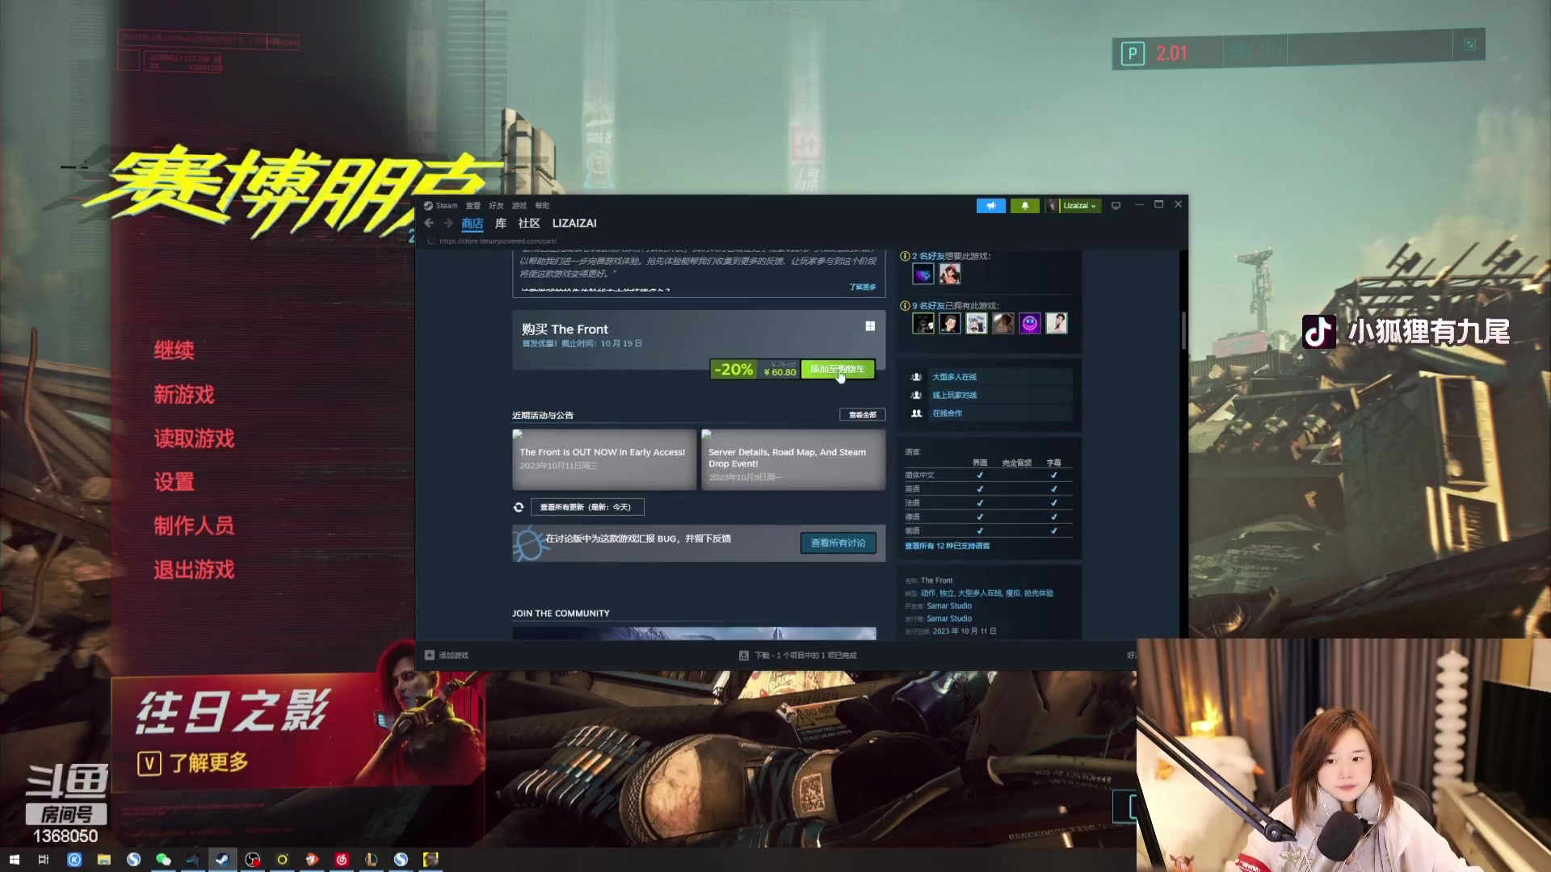Viewport: 1551px width, 872px height.
Task: Click the refresh updates icon
Action: (x=519, y=507)
